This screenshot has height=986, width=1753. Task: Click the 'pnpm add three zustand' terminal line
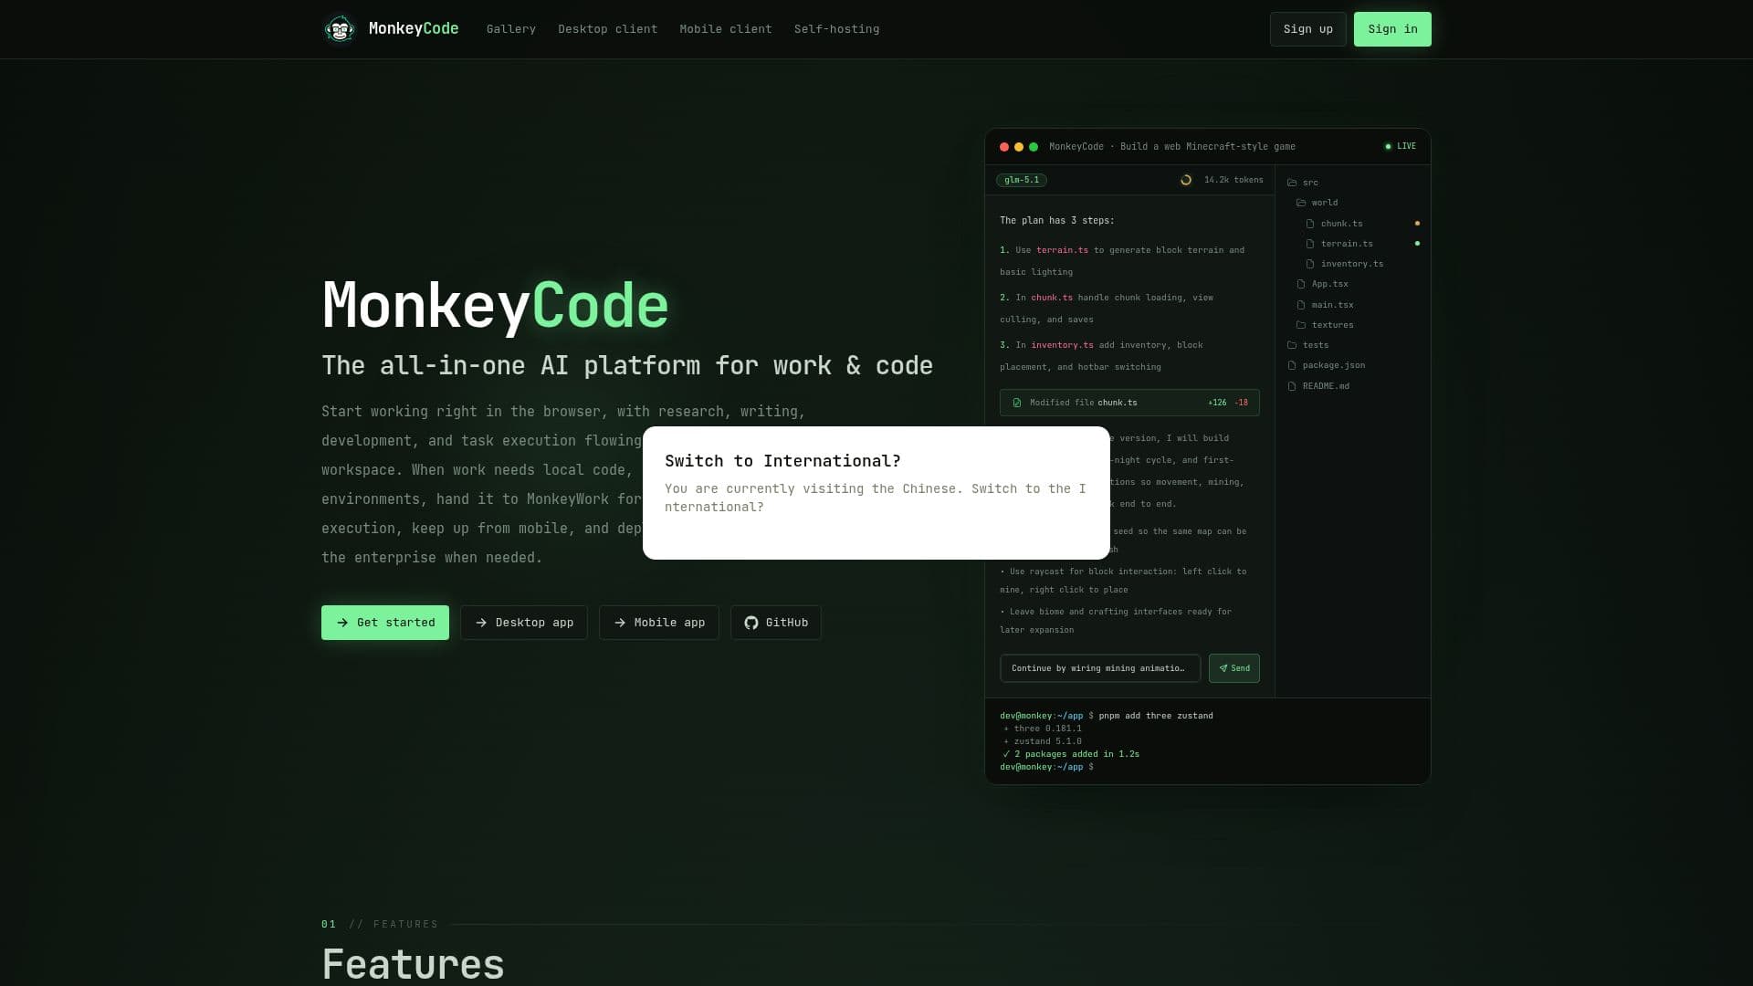pos(1156,716)
